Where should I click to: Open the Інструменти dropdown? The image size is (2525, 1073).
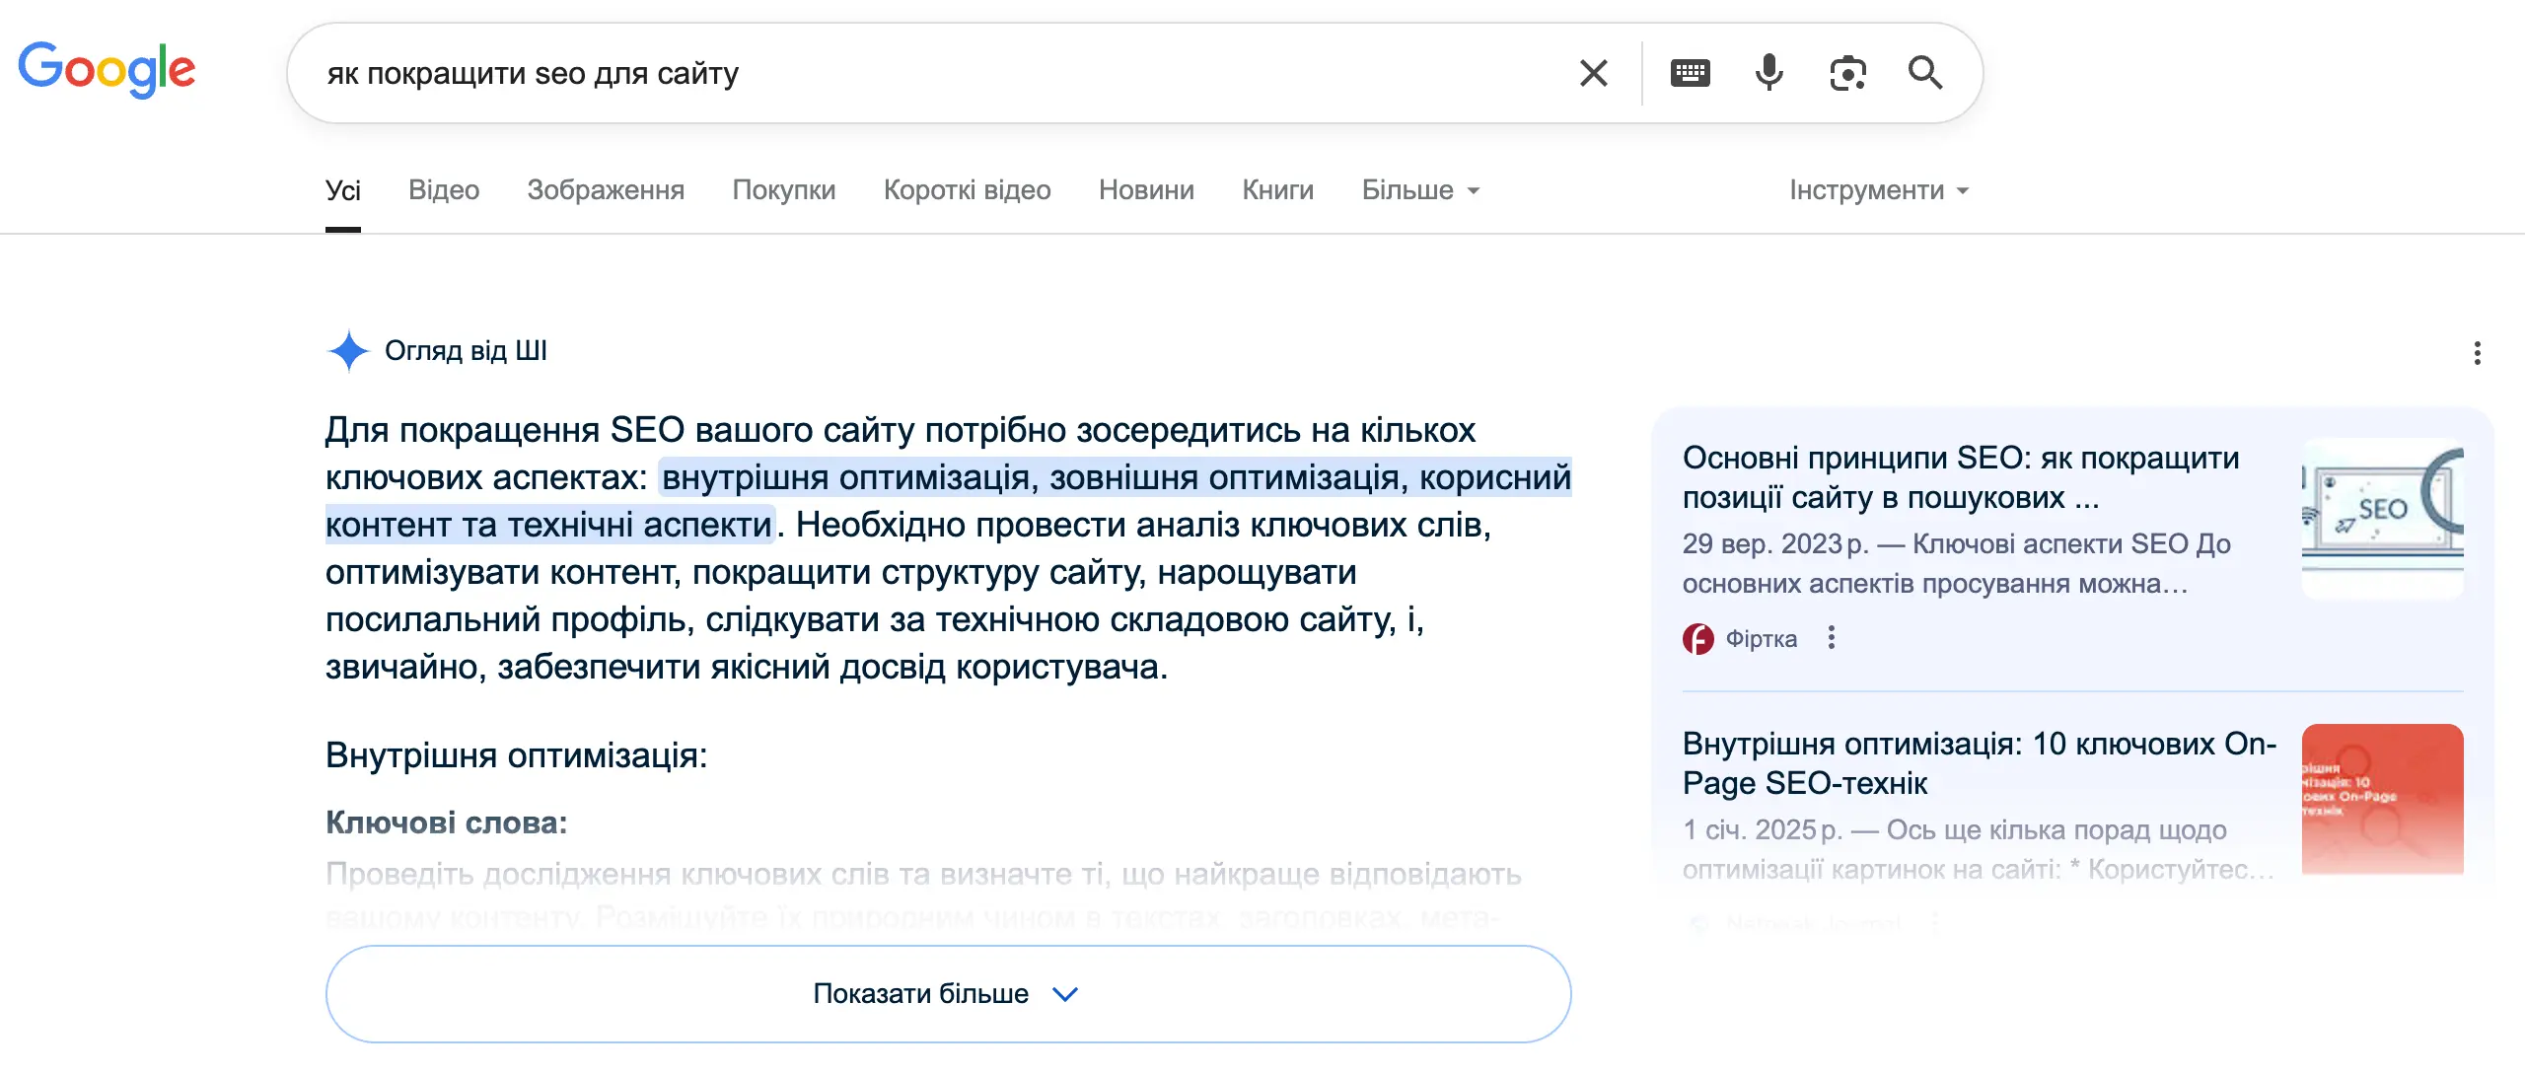point(1879,189)
